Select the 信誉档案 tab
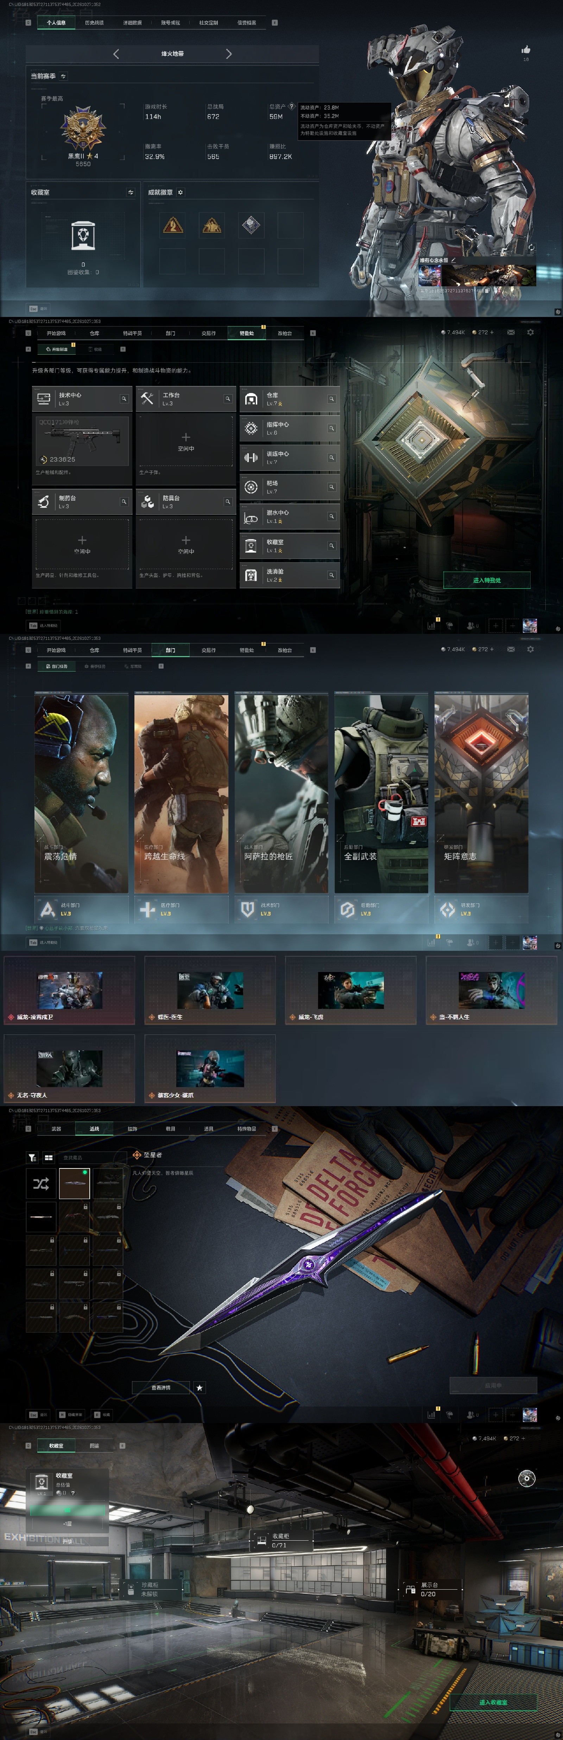 (246, 23)
